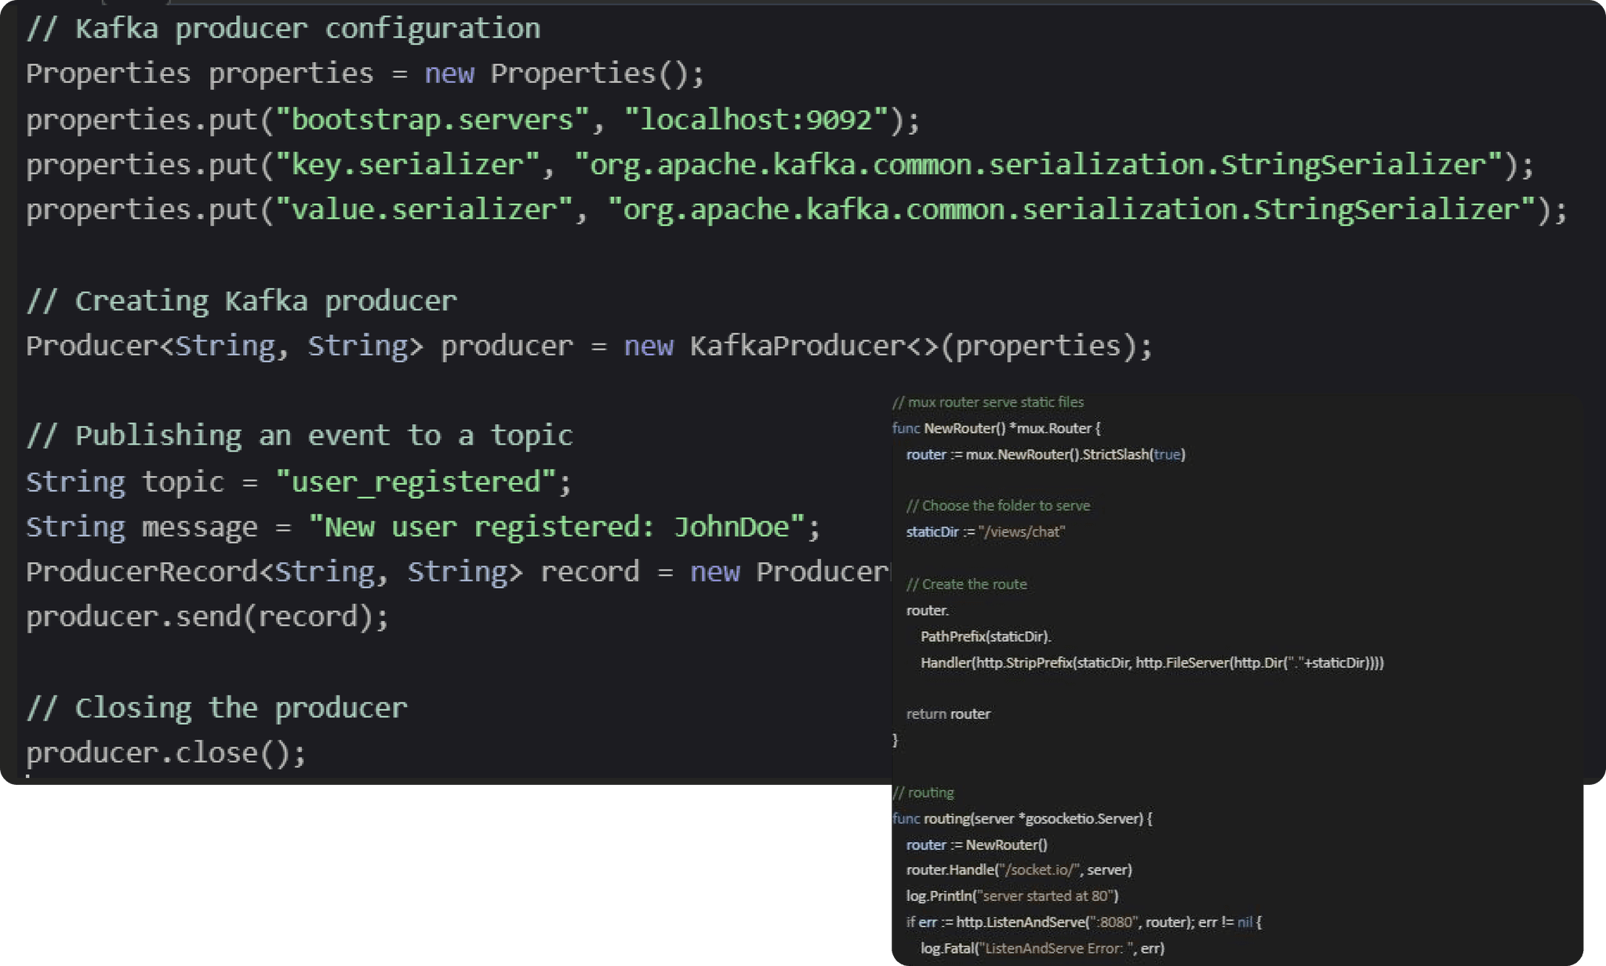Viewport: 1606px width, 966px height.
Task: Click the "/socket.io/" route string
Action: [x=1038, y=870]
